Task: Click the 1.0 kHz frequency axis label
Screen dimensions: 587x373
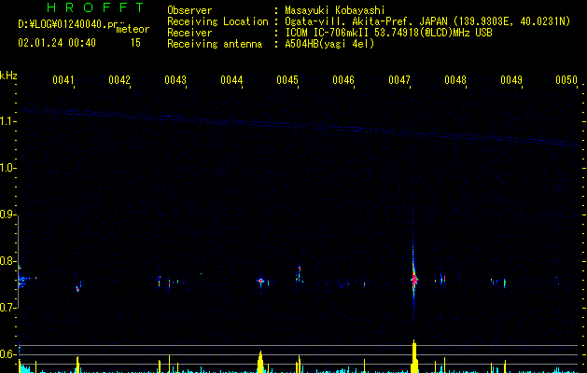Action: 7,168
